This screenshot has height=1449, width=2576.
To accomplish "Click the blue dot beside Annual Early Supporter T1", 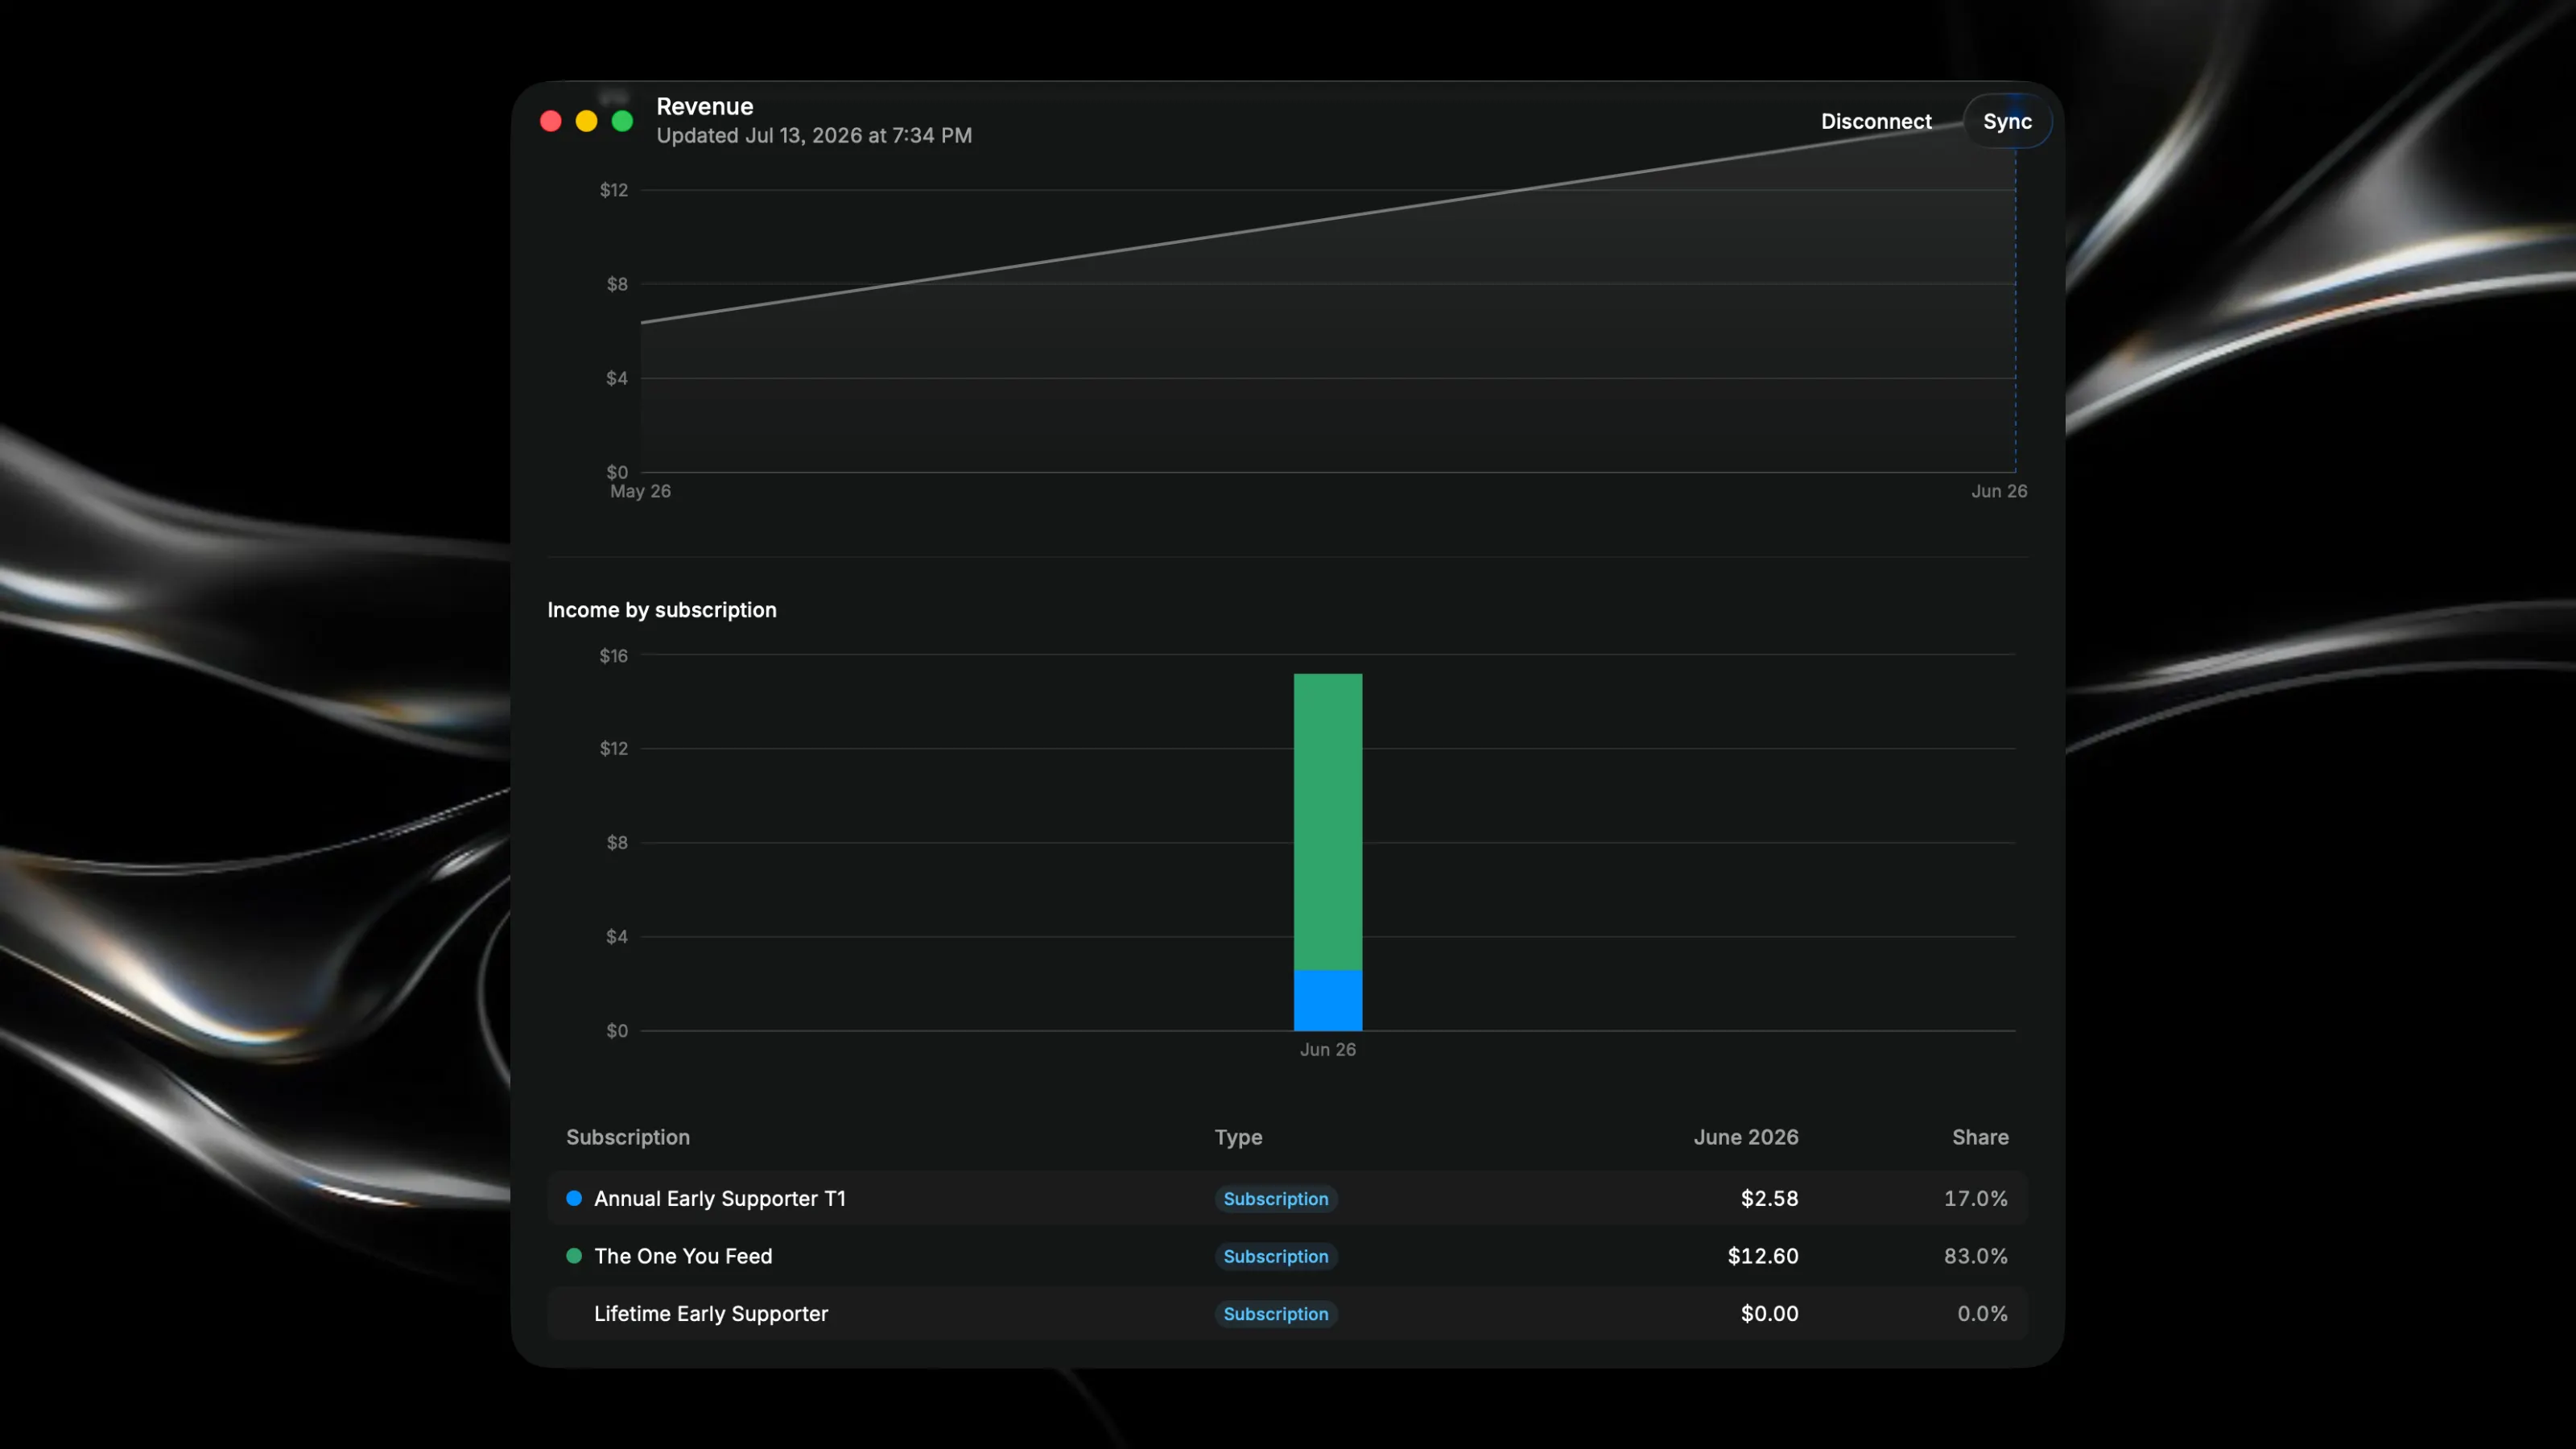I will point(574,1198).
